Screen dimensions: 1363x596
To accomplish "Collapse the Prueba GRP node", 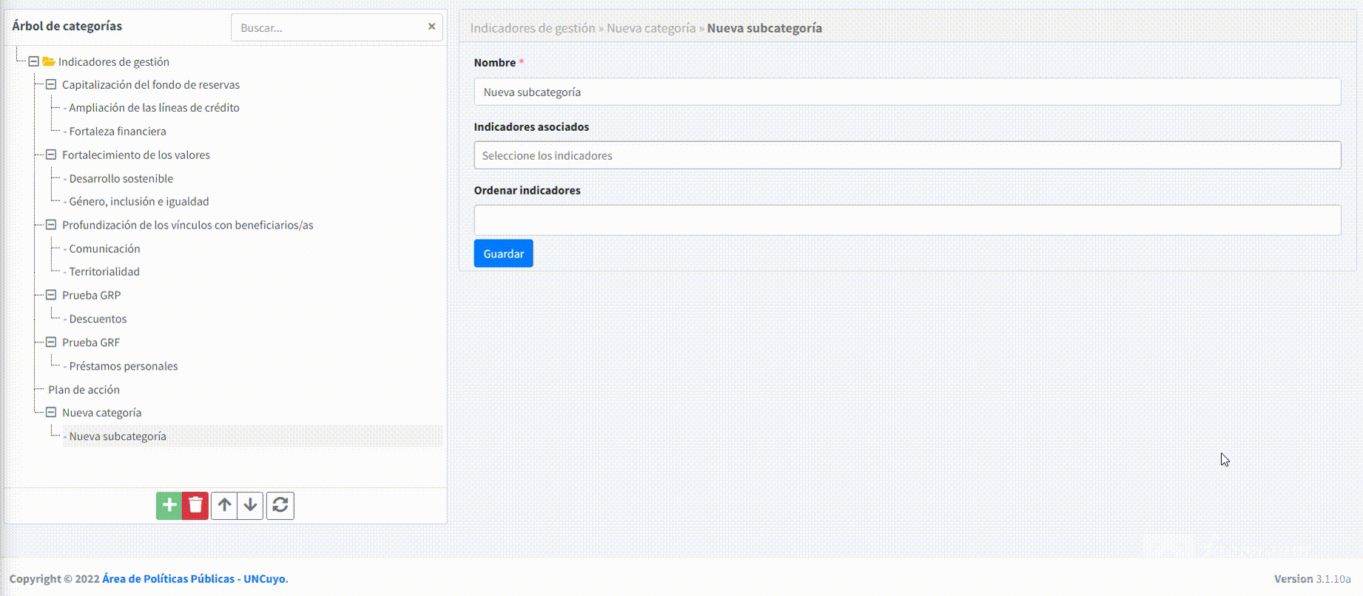I will (51, 295).
